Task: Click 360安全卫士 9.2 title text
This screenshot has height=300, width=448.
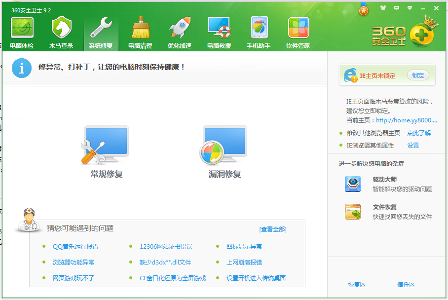Action: pyautogui.click(x=31, y=10)
